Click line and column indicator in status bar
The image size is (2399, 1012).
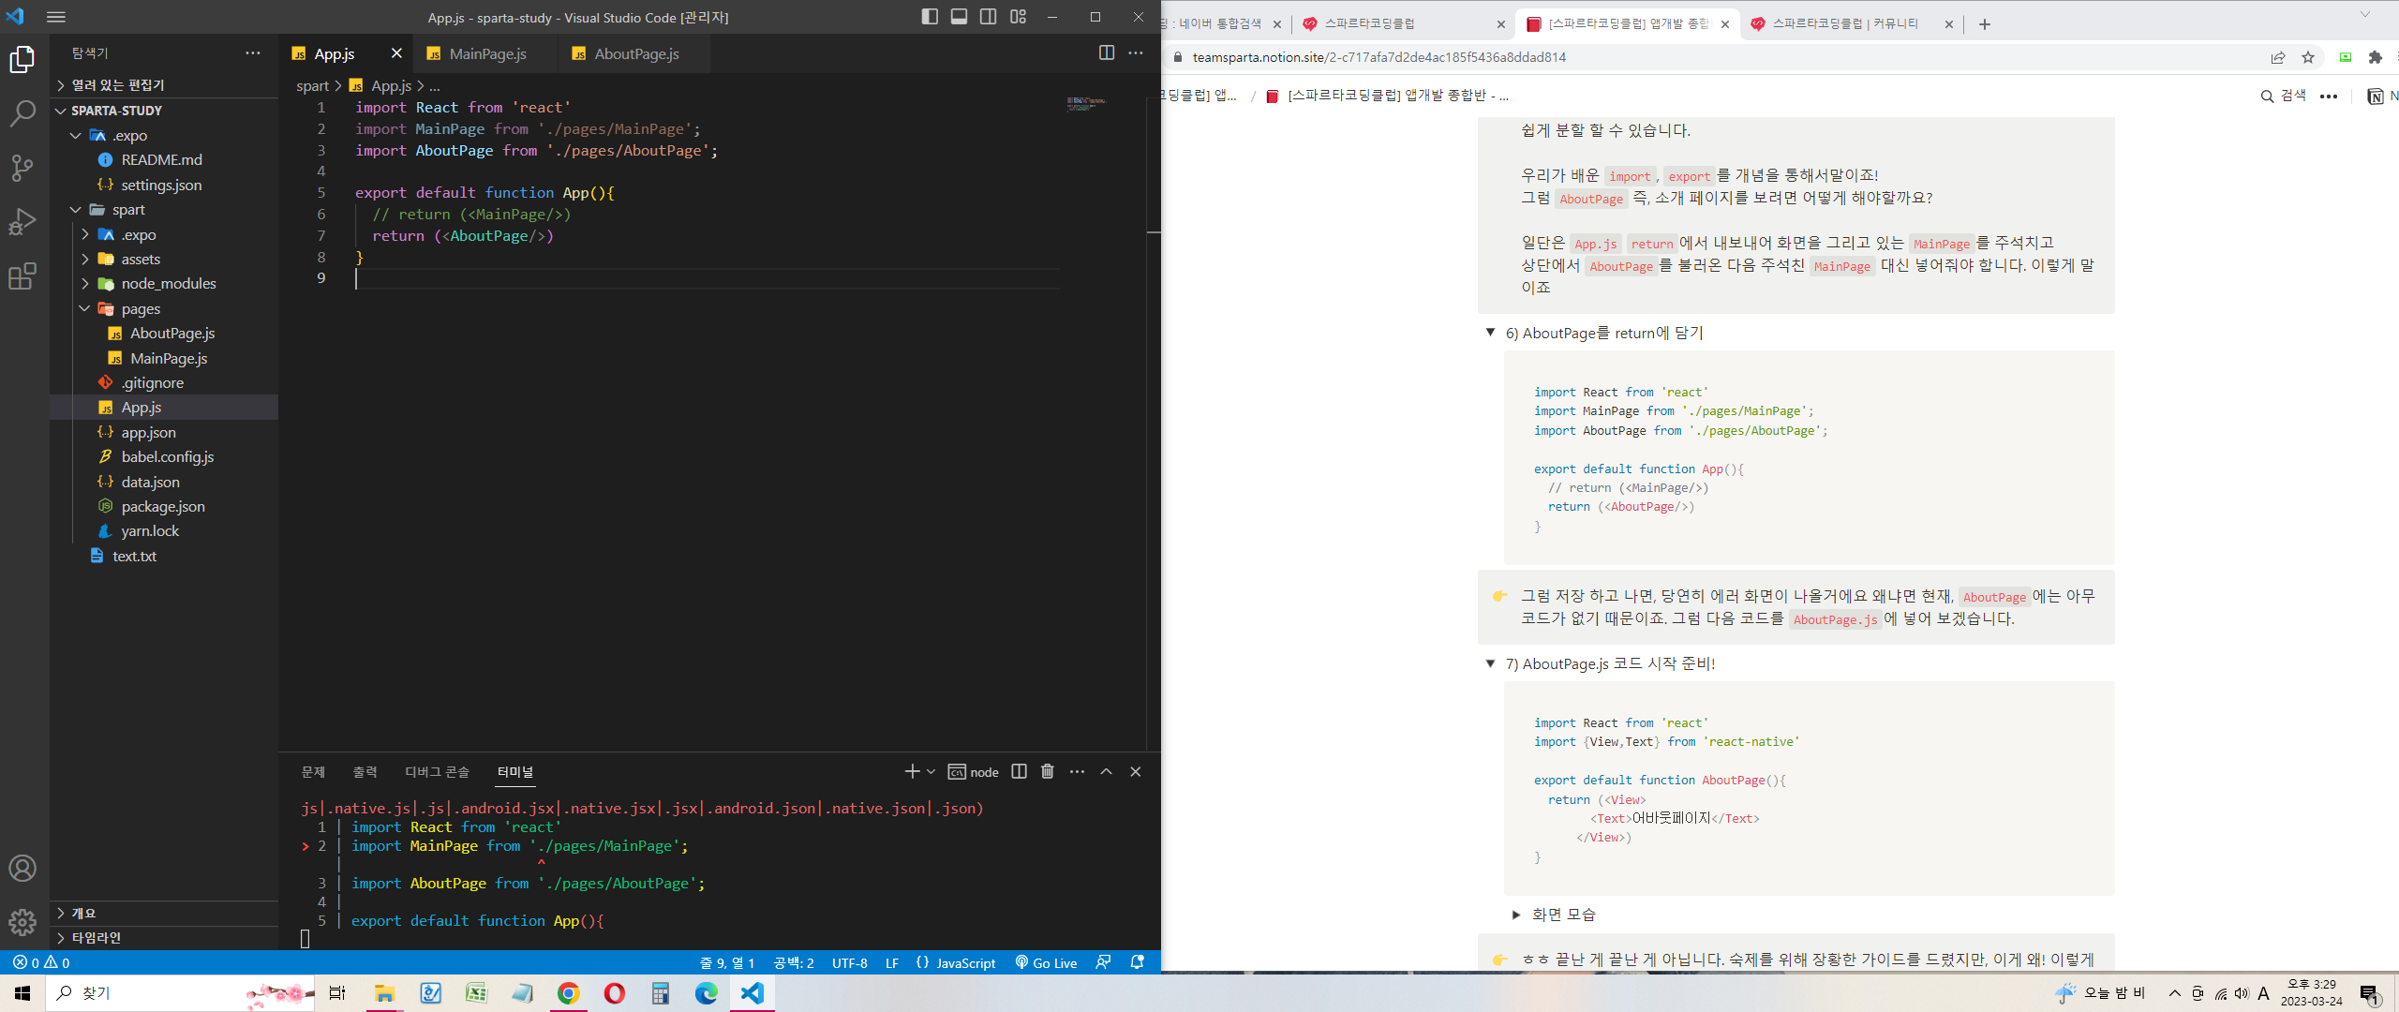pyautogui.click(x=727, y=962)
